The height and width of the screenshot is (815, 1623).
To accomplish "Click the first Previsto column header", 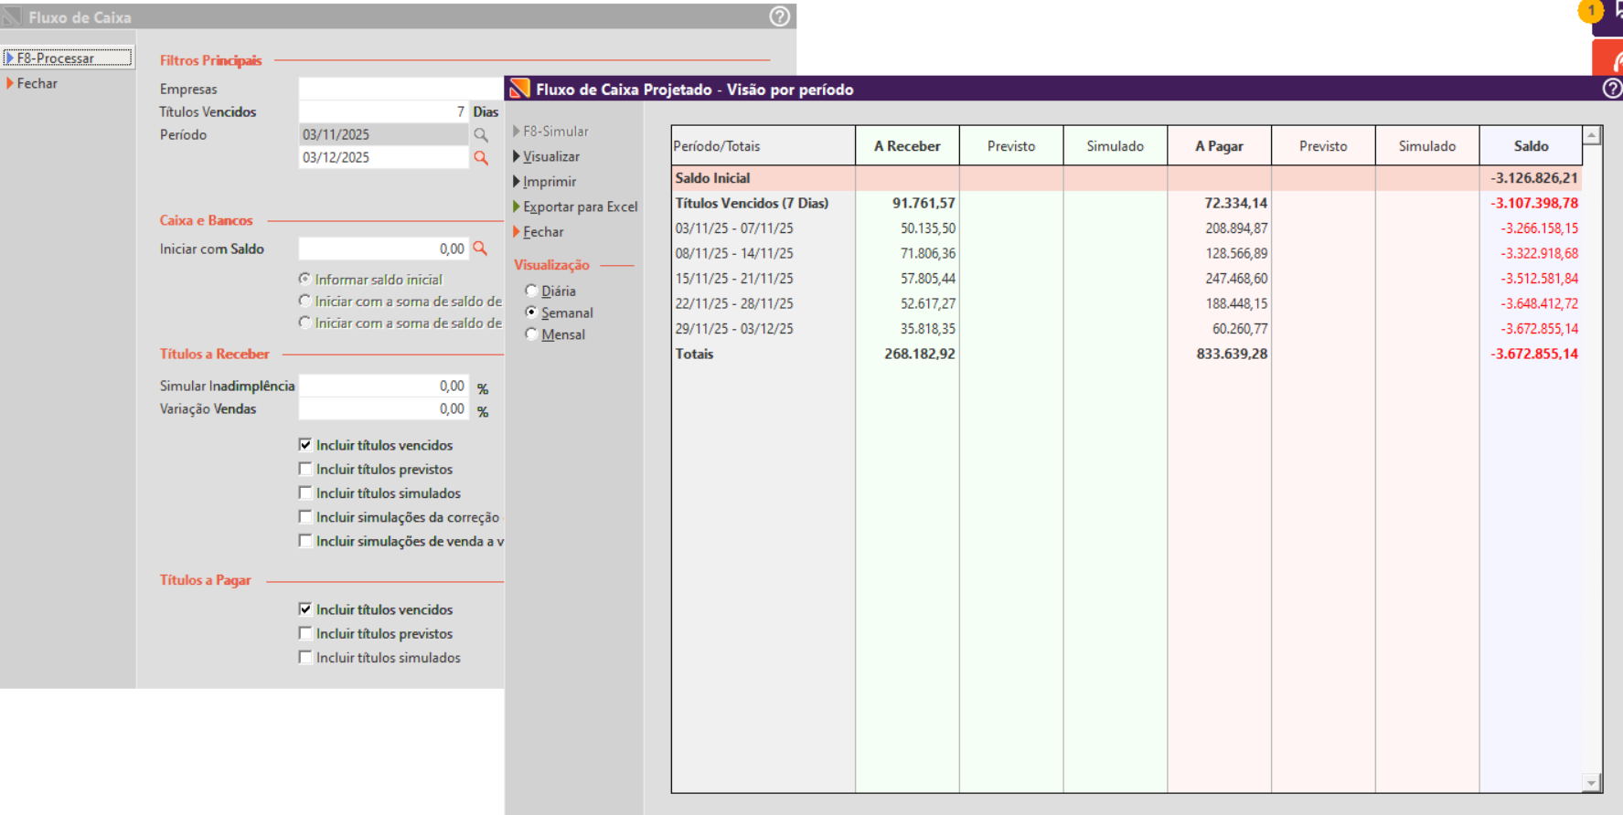I will tap(1011, 146).
